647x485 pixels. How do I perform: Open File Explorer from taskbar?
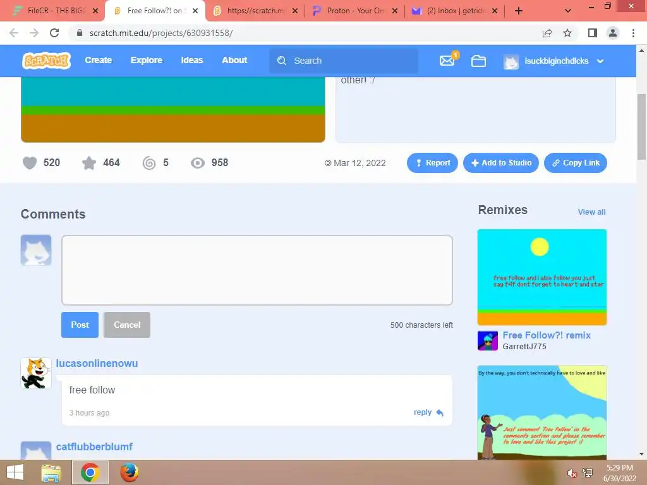pyautogui.click(x=51, y=472)
